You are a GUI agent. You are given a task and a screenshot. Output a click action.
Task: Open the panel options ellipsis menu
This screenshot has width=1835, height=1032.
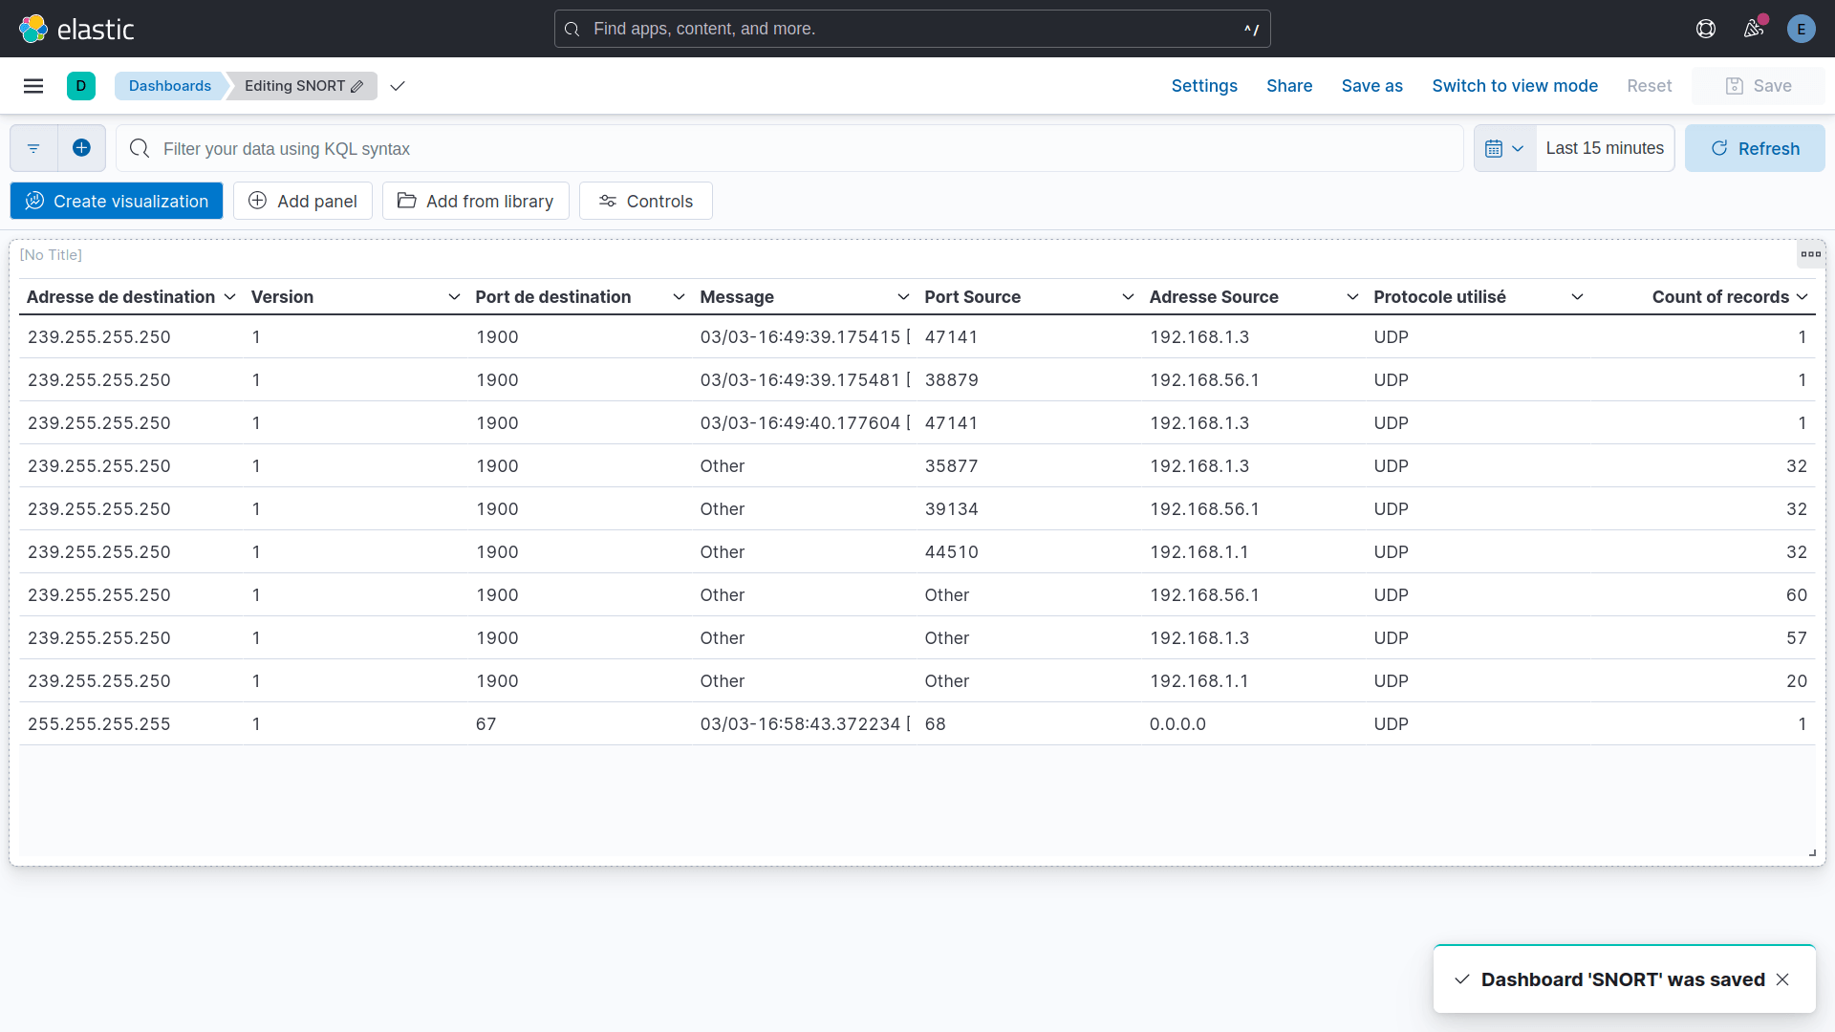click(1810, 254)
